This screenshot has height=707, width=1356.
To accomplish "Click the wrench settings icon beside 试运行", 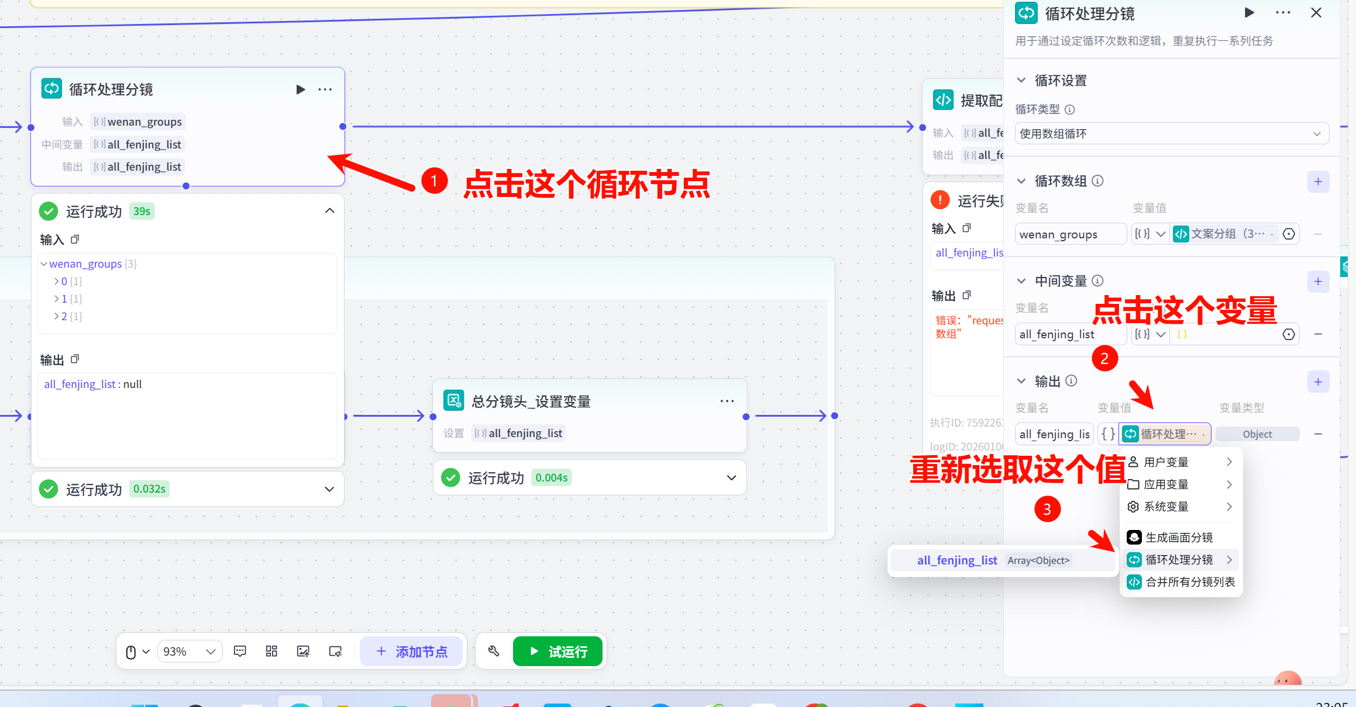I will 493,651.
